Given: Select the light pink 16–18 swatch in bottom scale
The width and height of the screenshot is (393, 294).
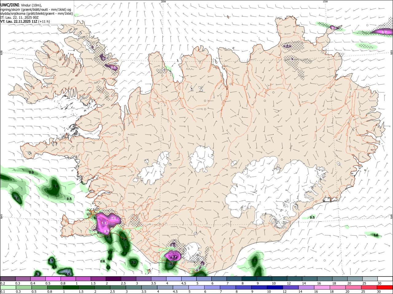Looking at the screenshot, I should [322, 288].
